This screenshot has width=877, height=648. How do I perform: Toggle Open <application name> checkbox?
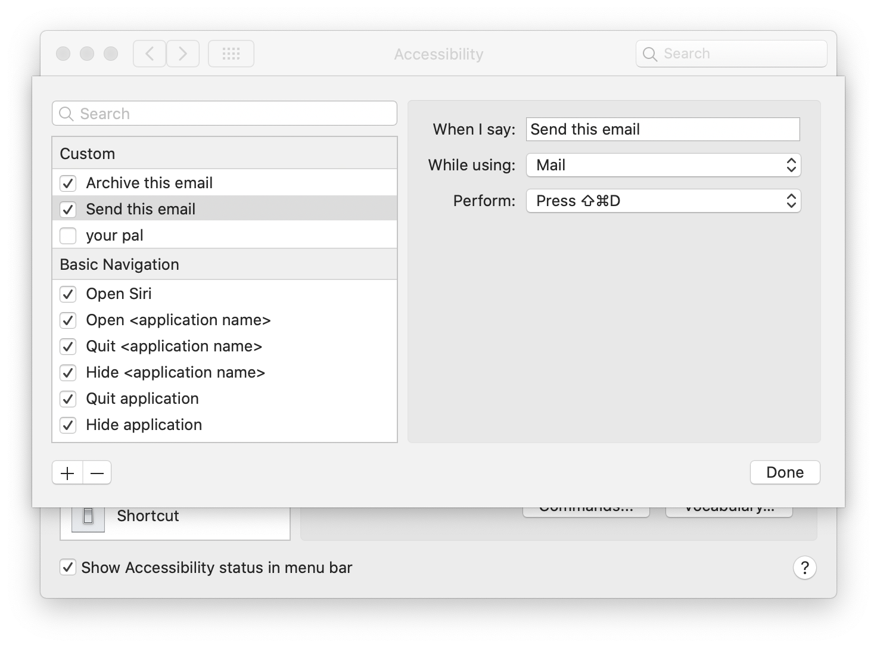click(x=68, y=320)
